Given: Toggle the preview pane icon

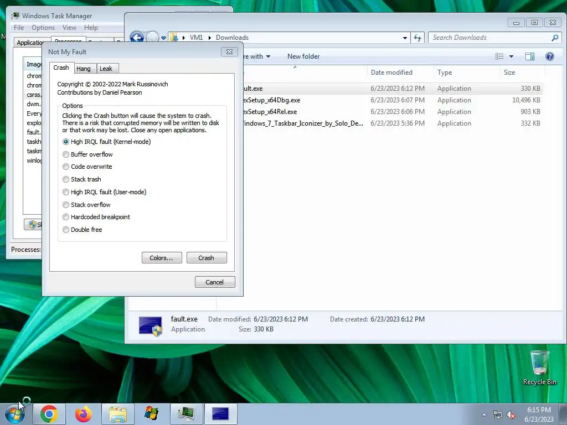Looking at the screenshot, I should pyautogui.click(x=530, y=56).
